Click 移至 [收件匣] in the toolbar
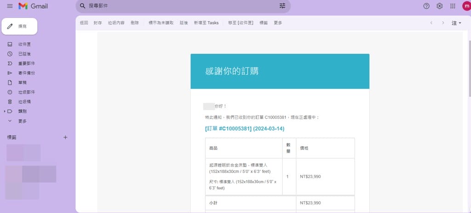This screenshot has width=471, height=213. (241, 23)
